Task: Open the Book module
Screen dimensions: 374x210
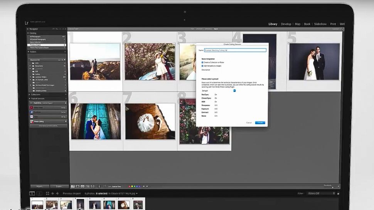Action: 307,24
